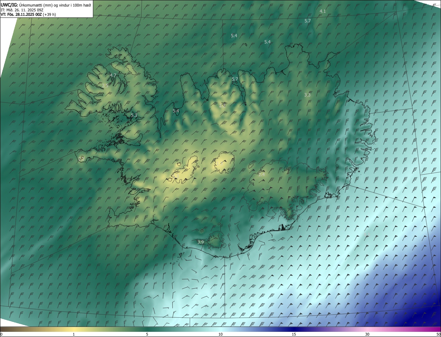This screenshot has height=337, width=441.
Task: Click the pink color scale segment above 30
Action: (367, 329)
